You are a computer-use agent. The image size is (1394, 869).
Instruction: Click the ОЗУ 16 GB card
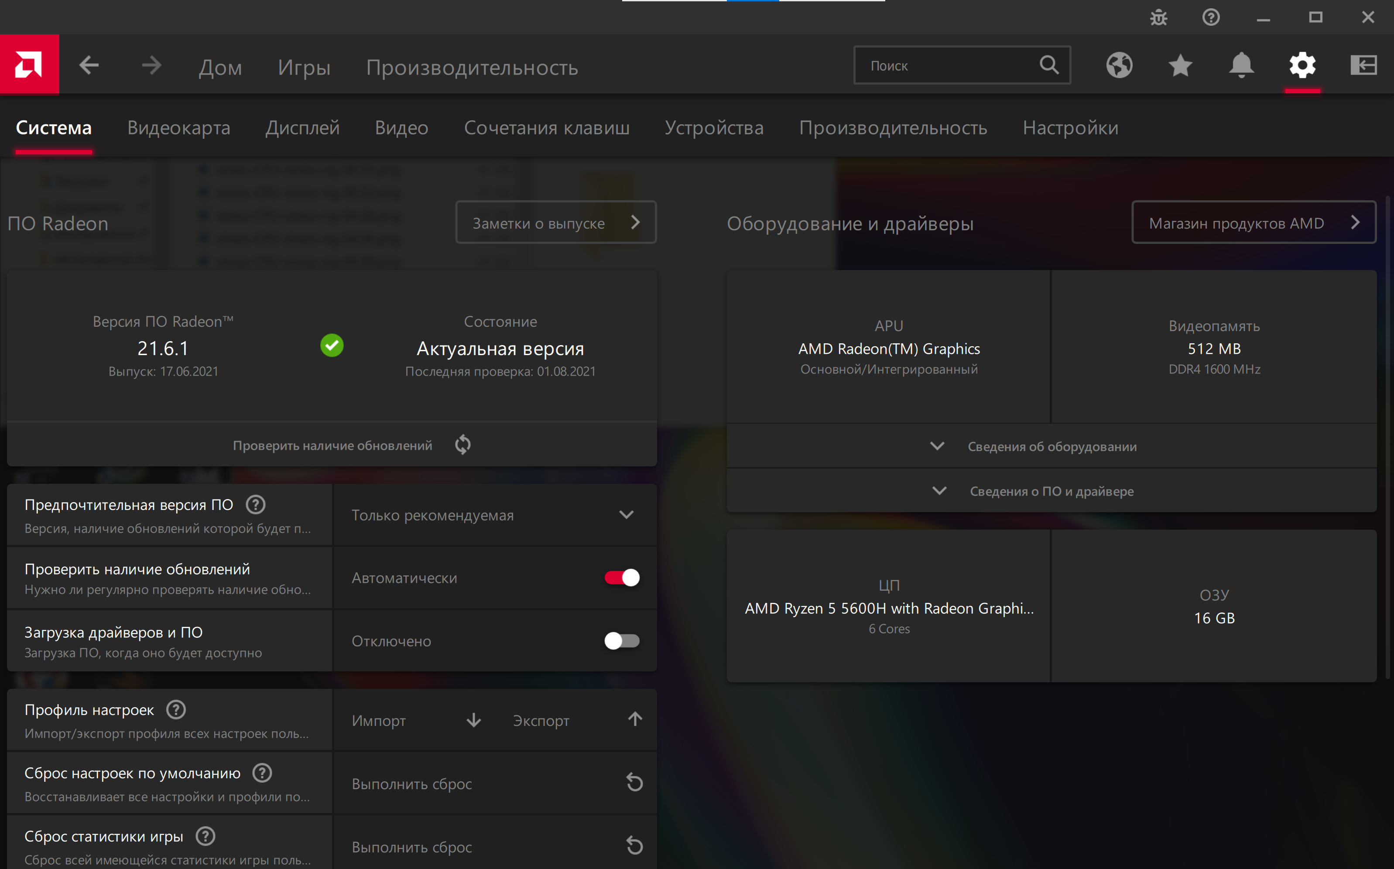click(1214, 606)
